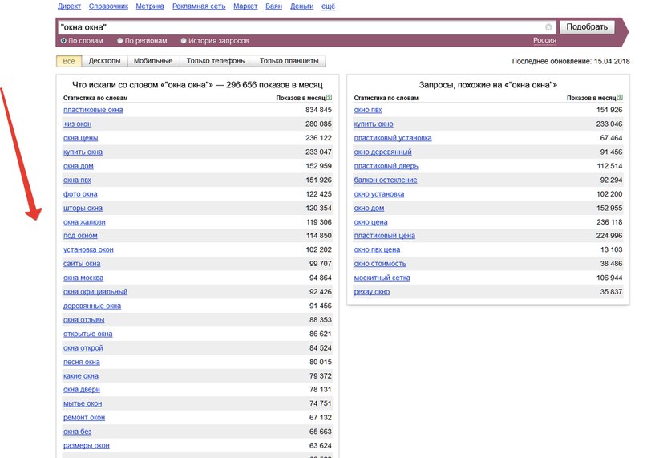The width and height of the screenshot is (647, 458).
Task: Open the 'окно пвх цена' similar query
Action: (377, 250)
